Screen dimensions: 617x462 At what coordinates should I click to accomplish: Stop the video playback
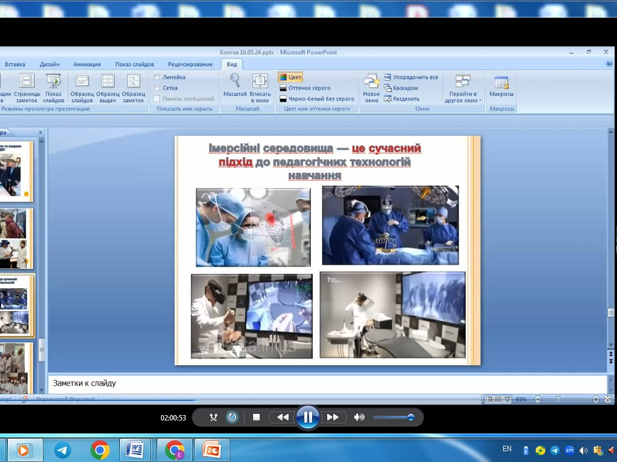pyautogui.click(x=256, y=417)
